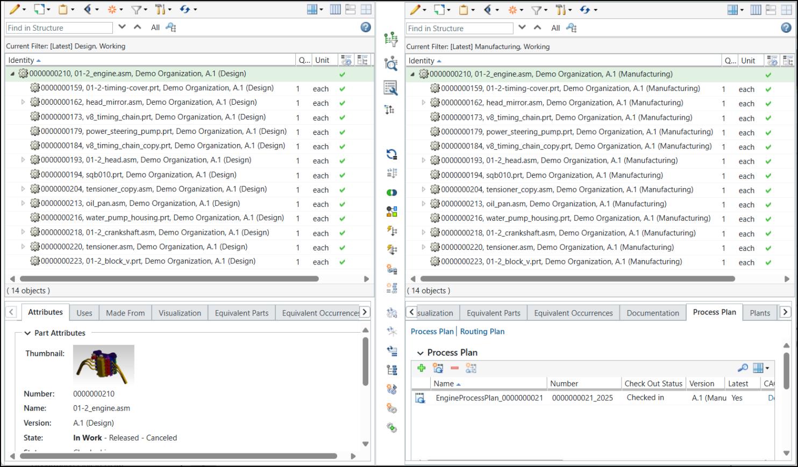Screen dimensions: 798x467
Task: Click the magnifier search icon in the Process Plan table
Action: click(x=742, y=368)
